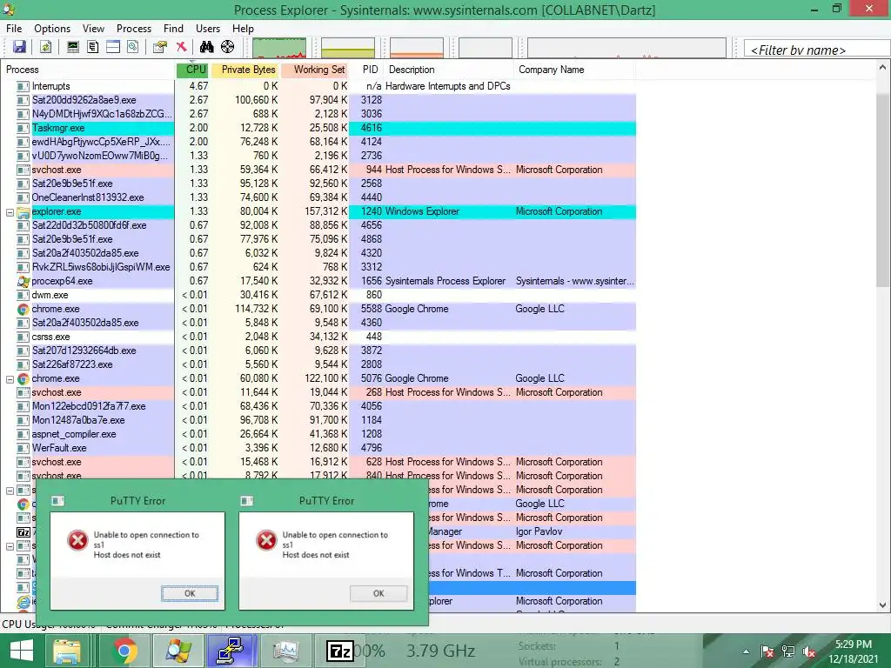Viewport: 891px width, 668px height.
Task: Click the Action Center flag tray icon
Action: (x=767, y=651)
